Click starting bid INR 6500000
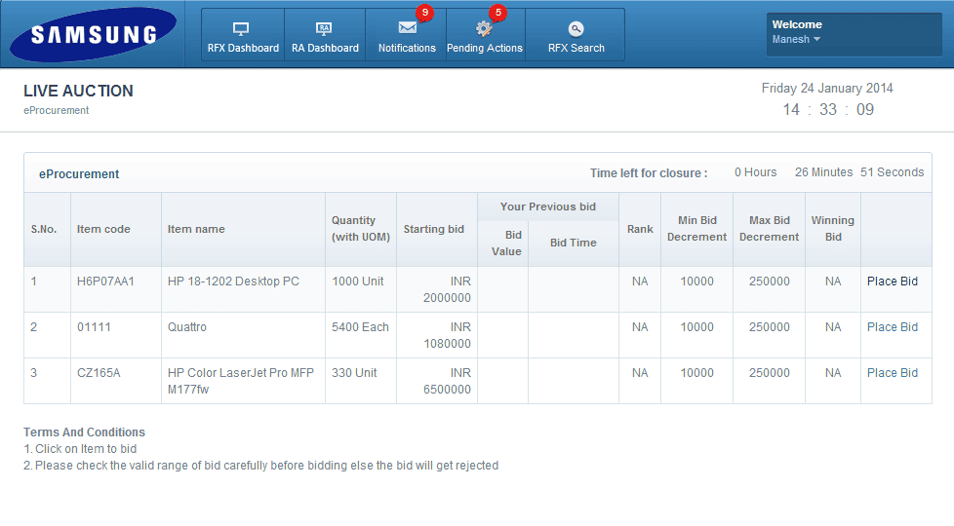 [x=447, y=381]
